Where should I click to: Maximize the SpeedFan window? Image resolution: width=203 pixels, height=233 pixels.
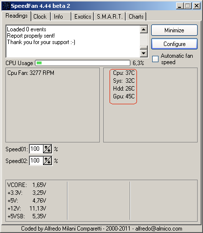(x=187, y=6)
